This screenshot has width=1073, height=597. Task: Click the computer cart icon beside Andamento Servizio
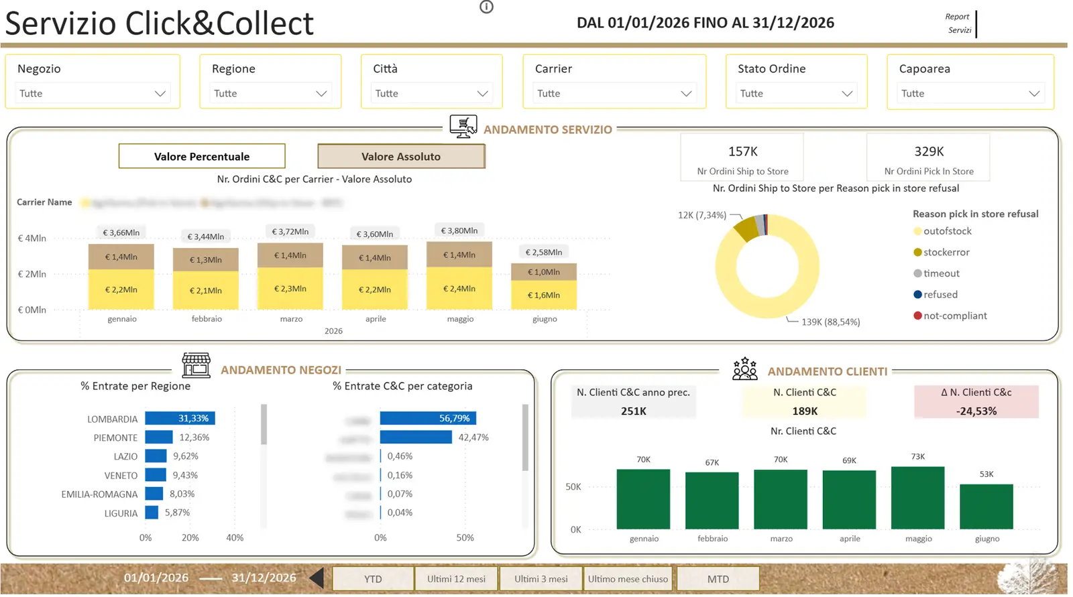[x=463, y=127]
